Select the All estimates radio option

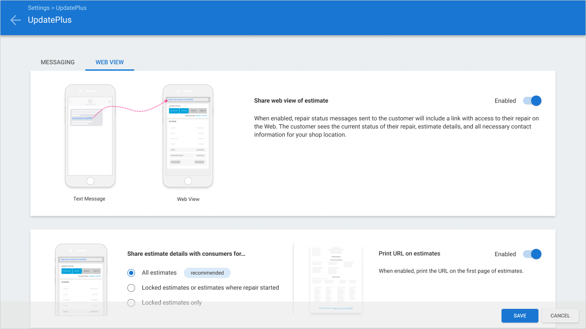(132, 273)
